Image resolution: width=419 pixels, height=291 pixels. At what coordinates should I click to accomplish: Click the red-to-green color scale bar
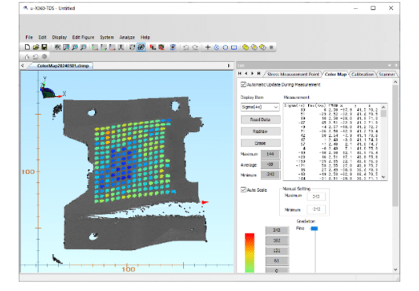pyautogui.click(x=249, y=252)
